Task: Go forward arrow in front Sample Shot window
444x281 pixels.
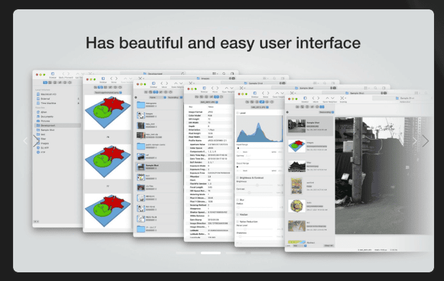Action: coord(318,98)
